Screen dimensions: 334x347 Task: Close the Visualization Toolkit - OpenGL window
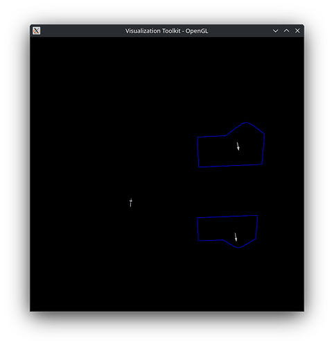(297, 31)
